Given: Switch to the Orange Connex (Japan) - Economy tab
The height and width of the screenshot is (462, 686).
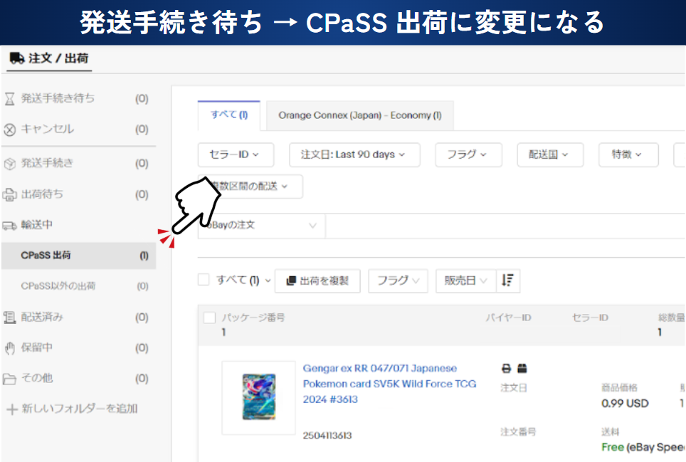Looking at the screenshot, I should pyautogui.click(x=359, y=115).
